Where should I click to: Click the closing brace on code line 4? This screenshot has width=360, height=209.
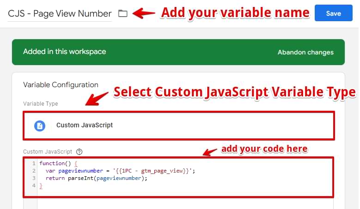[41, 185]
